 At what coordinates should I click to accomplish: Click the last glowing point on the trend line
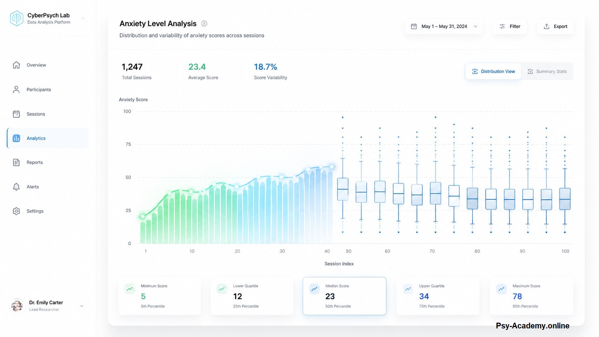pos(332,167)
